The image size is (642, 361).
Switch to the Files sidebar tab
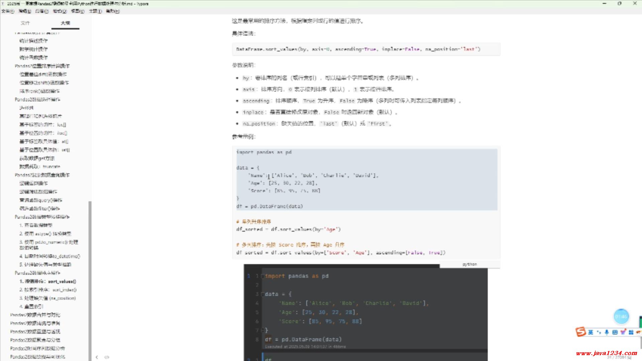tap(25, 23)
